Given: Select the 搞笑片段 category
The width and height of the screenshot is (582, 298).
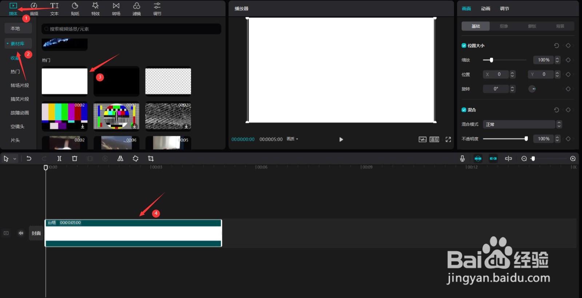Looking at the screenshot, I should (x=20, y=99).
